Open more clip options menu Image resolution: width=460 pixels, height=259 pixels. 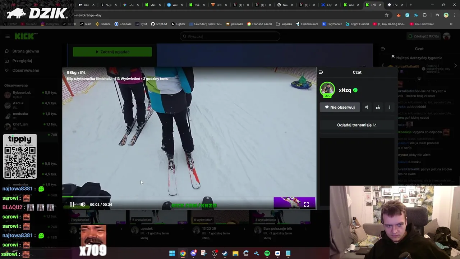(390, 107)
